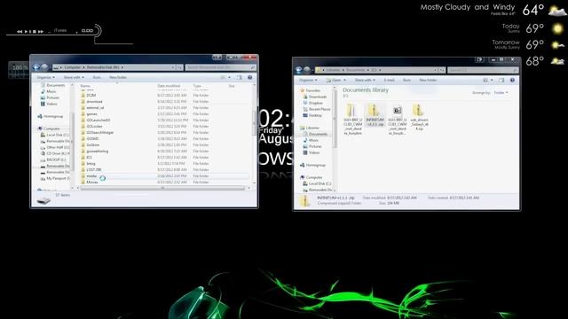Open Share with menu in Documents library window
The height and width of the screenshot is (319, 568).
365,80
